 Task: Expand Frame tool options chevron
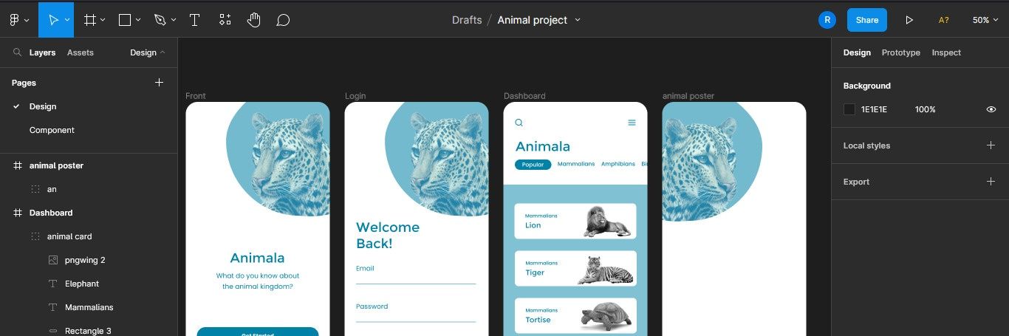point(103,20)
